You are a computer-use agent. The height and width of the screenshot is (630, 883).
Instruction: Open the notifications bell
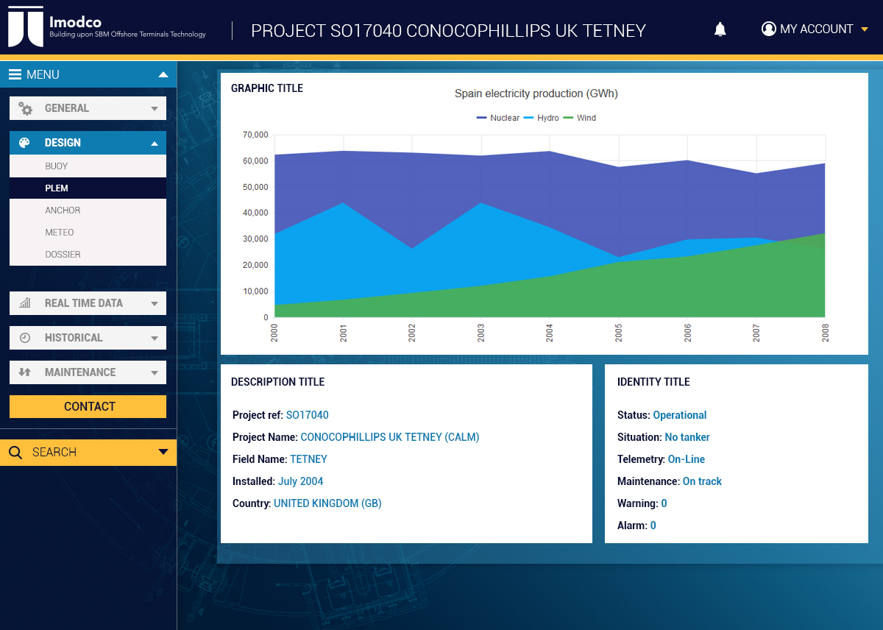(720, 29)
